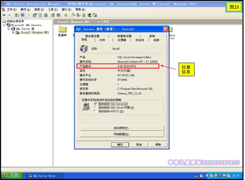Switch to the 处理器 tab
The height and width of the screenshot is (180, 245).
[122, 40]
